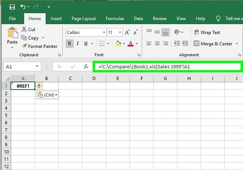The height and width of the screenshot is (170, 243).
Task: Toggle Bold formatting
Action: [70, 43]
